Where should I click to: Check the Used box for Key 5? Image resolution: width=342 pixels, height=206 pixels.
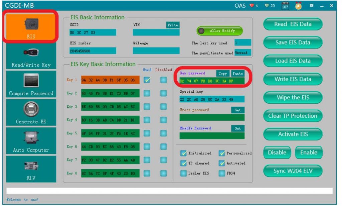[147, 133]
